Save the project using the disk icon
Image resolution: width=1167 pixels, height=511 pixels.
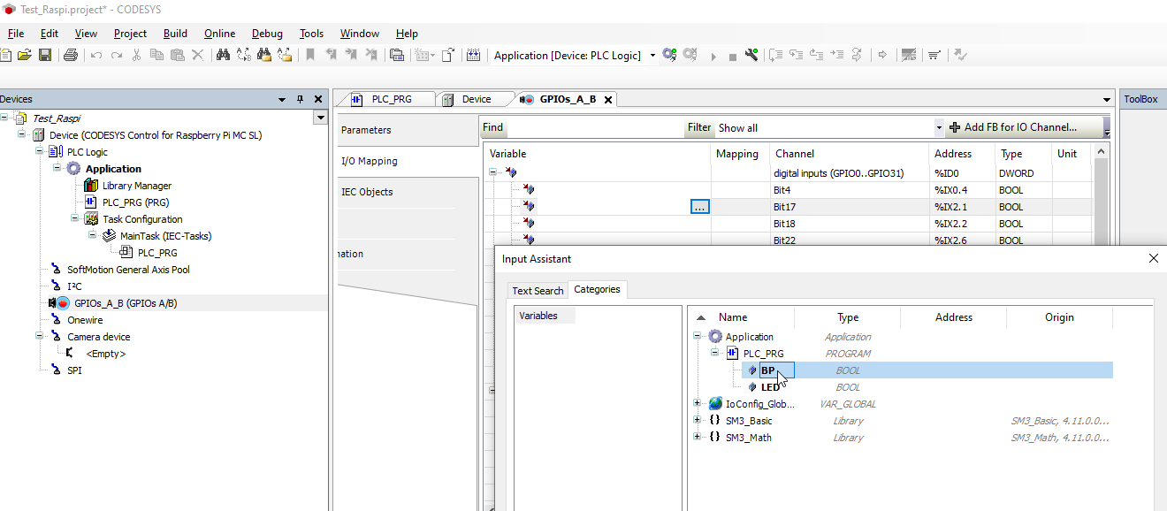click(x=44, y=55)
